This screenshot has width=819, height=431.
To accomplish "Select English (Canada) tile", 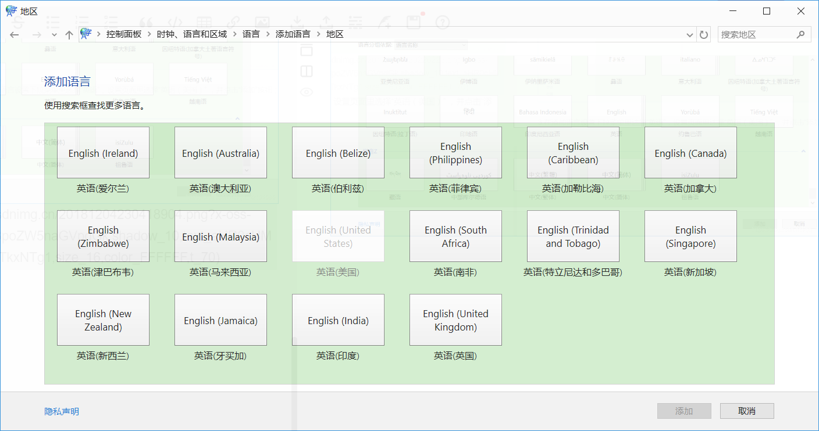I will [x=690, y=153].
